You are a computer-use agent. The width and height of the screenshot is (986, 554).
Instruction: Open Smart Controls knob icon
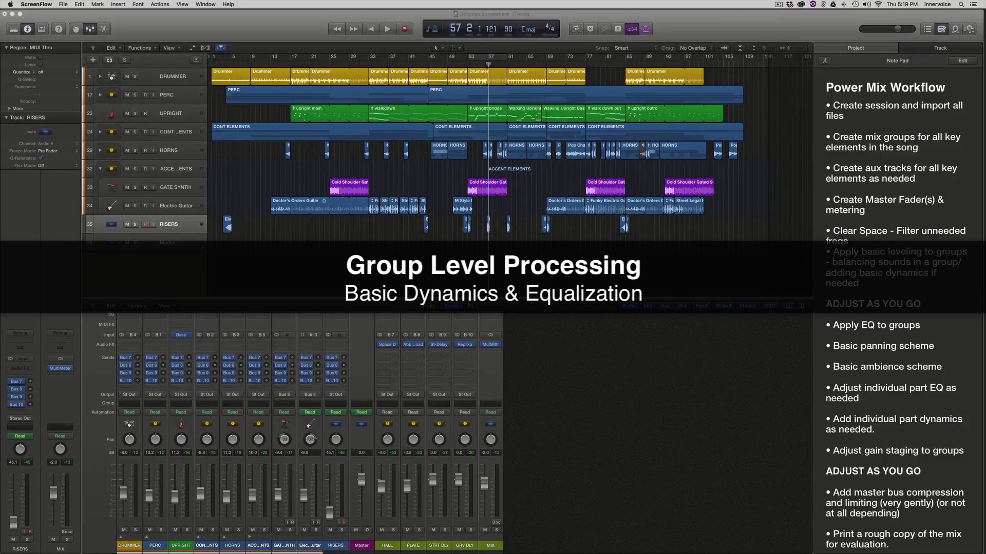(x=76, y=29)
